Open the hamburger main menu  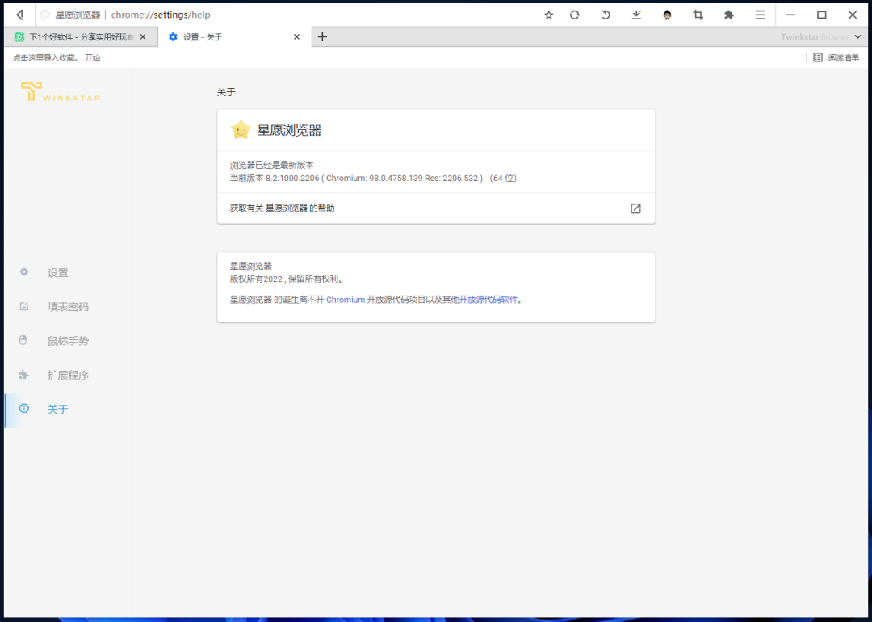coord(760,15)
